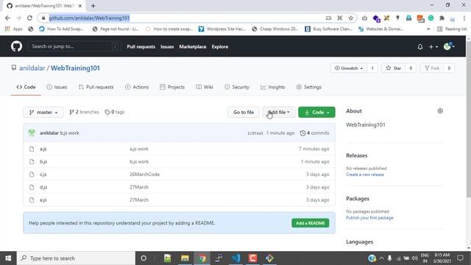This screenshot has height=265, width=471.
Task: Click Publish your first package
Action: [369, 218]
